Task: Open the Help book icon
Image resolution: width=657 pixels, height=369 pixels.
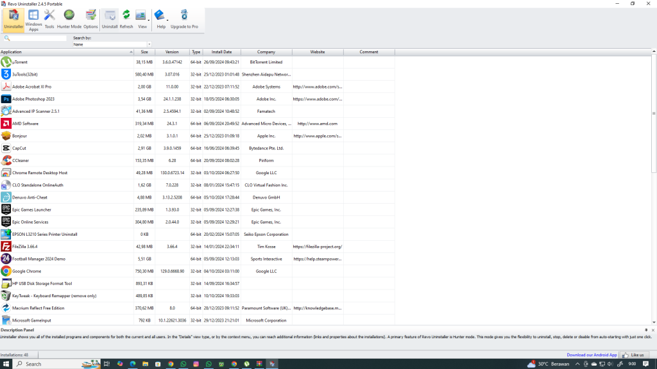Action: coord(160,16)
